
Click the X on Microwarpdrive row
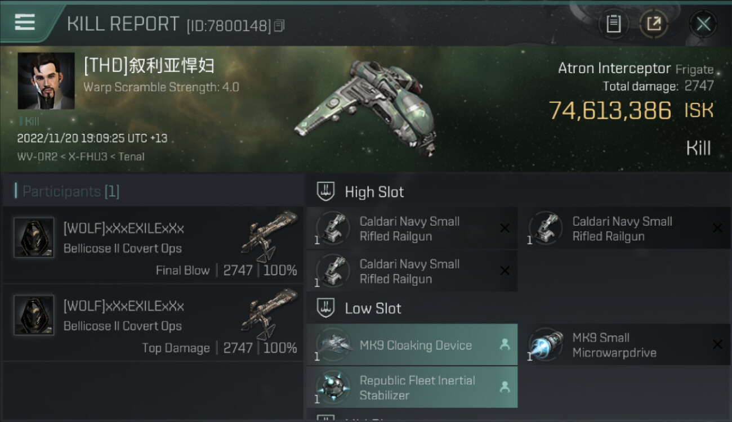click(x=717, y=344)
